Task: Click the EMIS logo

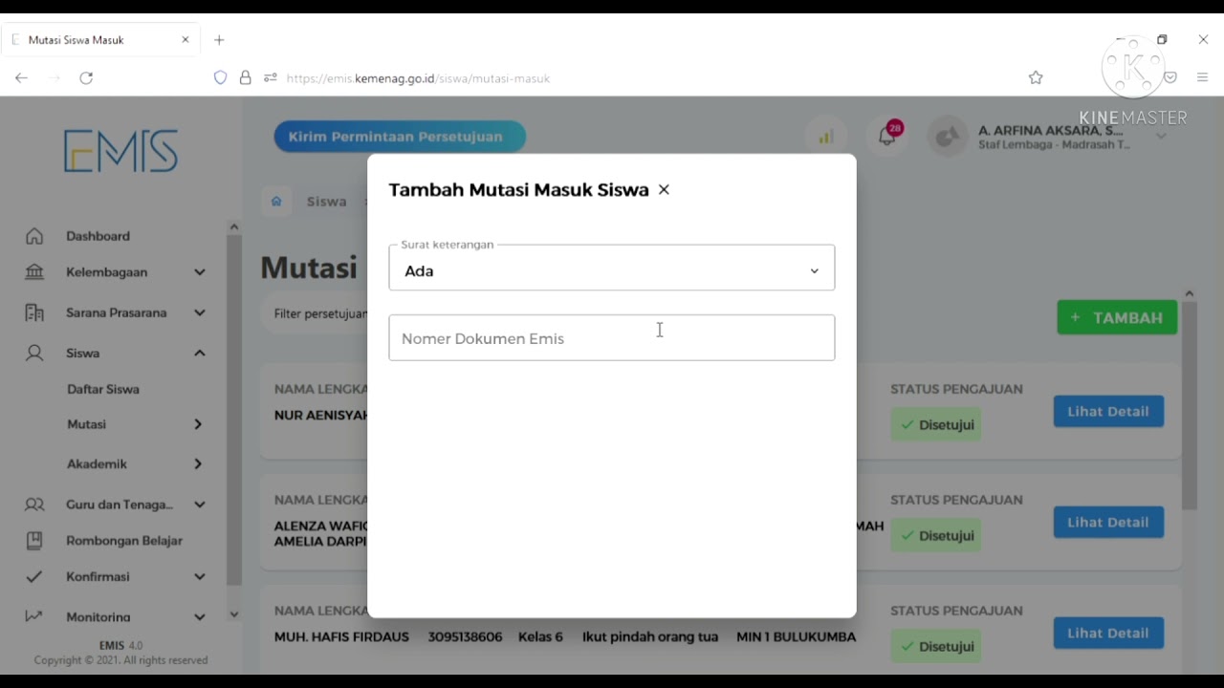Action: pos(120,151)
